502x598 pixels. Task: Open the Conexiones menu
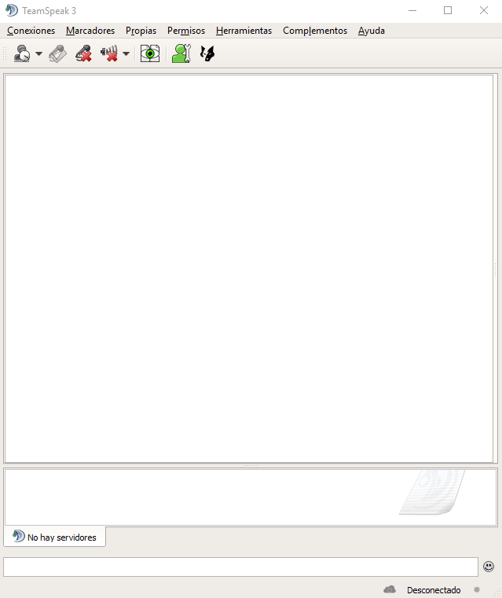pos(31,31)
